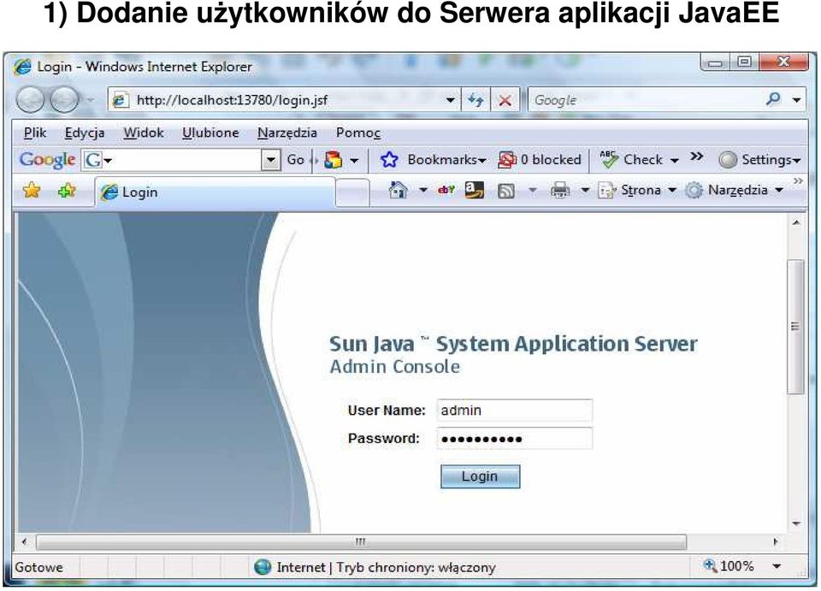Image resolution: width=821 pixels, height=591 pixels.
Task: Click the page icon in address bar
Action: pyautogui.click(x=121, y=99)
